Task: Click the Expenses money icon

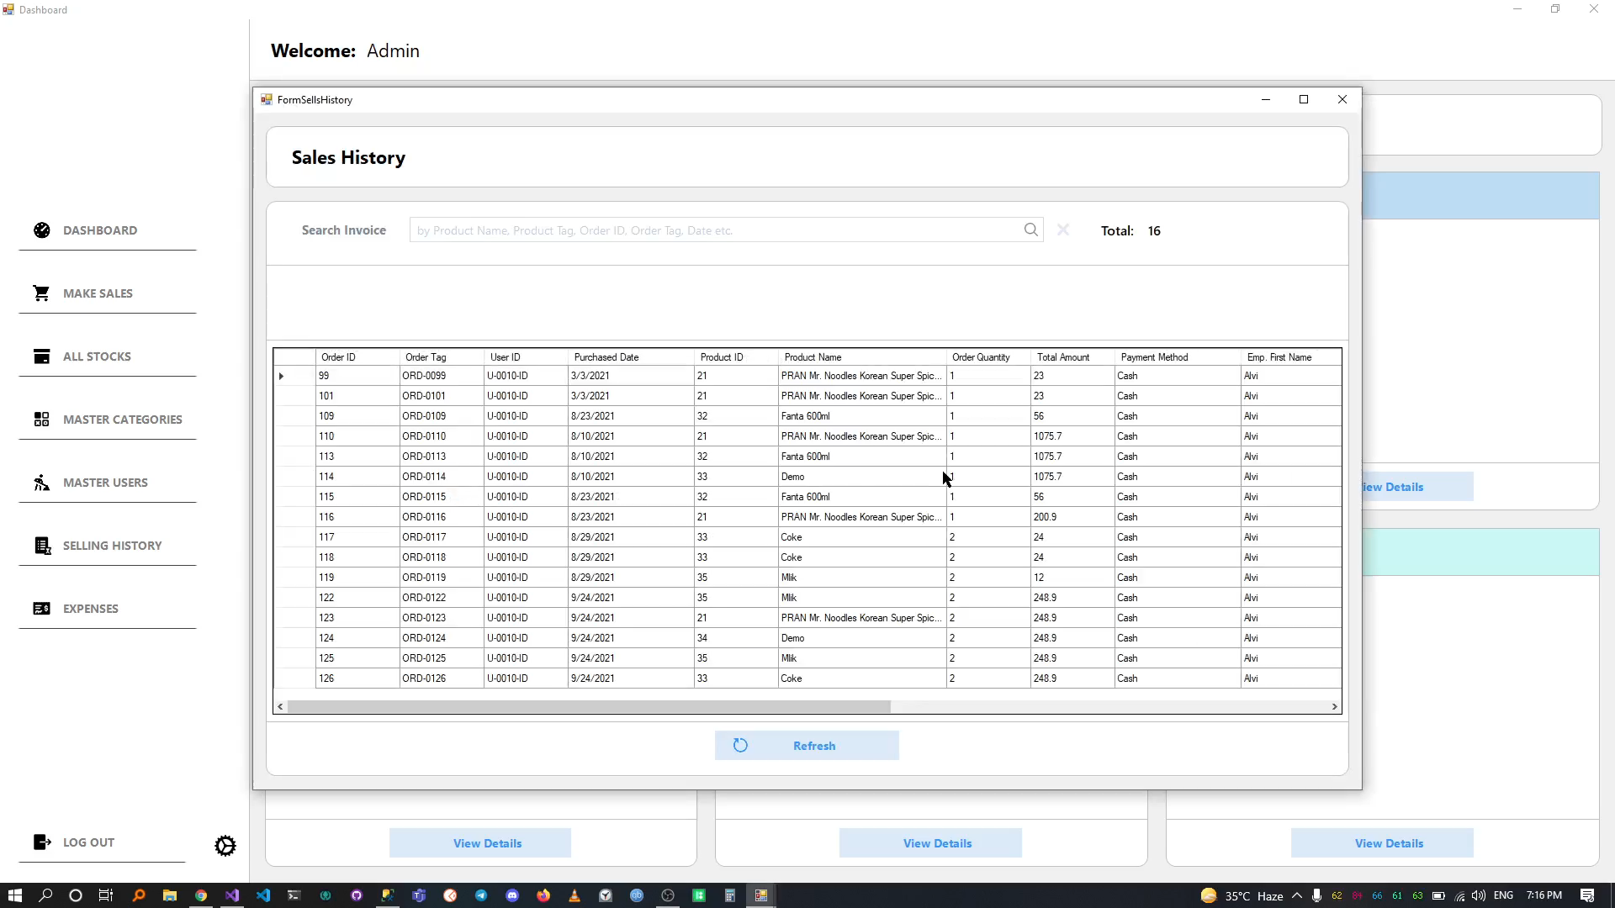Action: [42, 609]
